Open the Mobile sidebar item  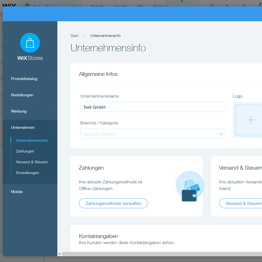tap(17, 192)
